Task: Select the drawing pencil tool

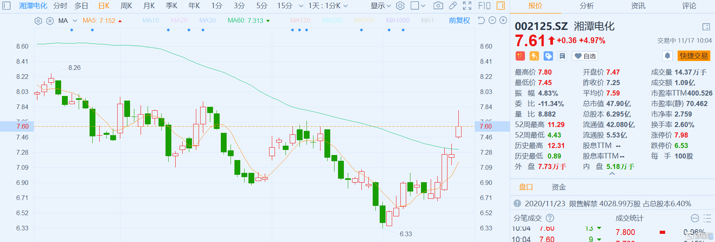Action: tap(453, 6)
